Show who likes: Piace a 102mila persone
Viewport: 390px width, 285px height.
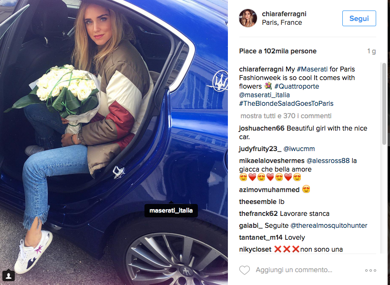click(x=278, y=51)
